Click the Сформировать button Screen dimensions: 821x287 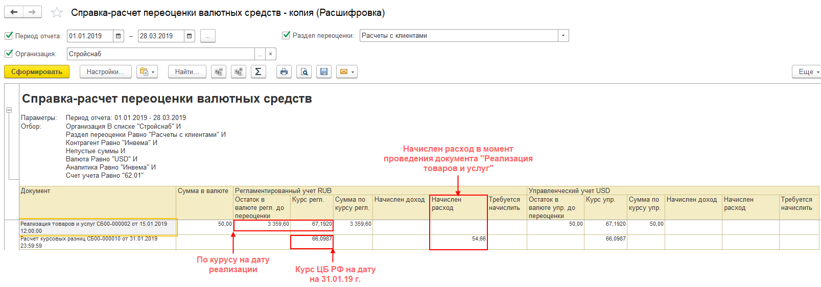click(37, 72)
